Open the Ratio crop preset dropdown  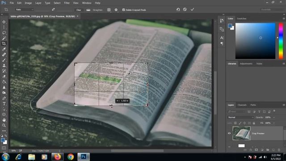tap(25, 9)
